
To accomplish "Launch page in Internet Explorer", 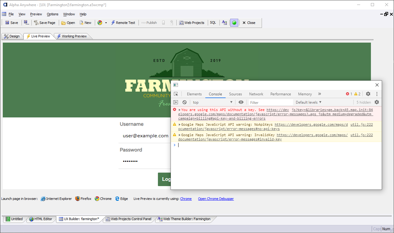I will click(x=56, y=199).
